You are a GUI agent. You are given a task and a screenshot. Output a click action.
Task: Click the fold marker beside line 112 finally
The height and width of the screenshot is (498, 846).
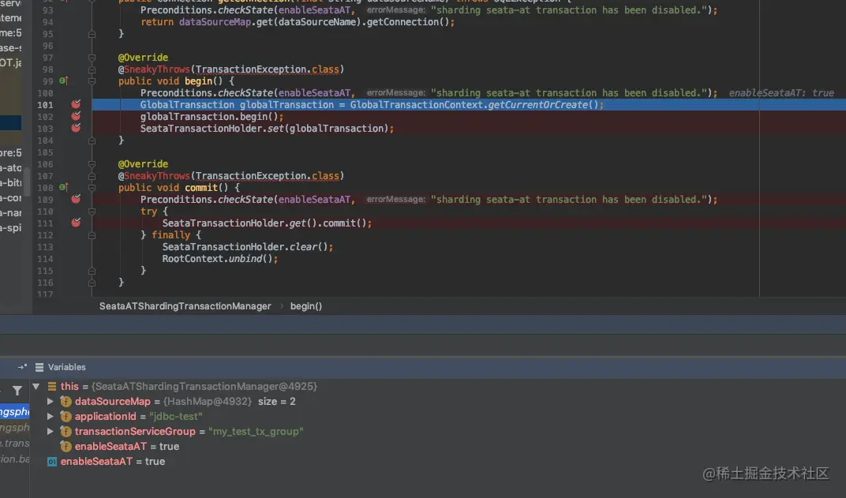92,235
